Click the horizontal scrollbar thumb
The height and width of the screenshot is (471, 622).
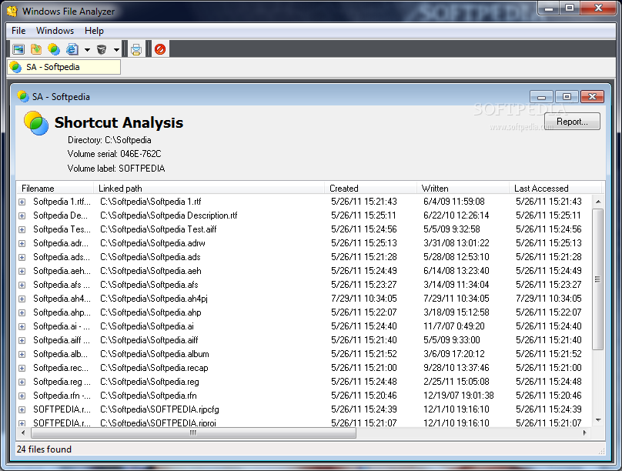tap(193, 433)
